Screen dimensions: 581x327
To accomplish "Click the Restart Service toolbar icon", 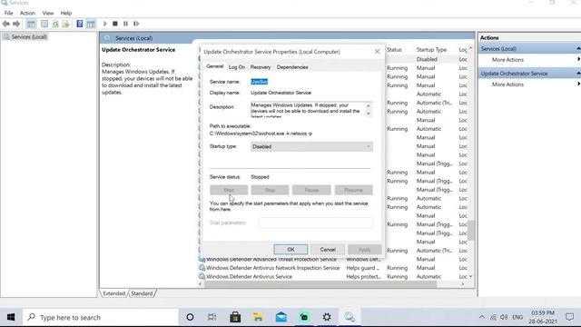I will 136,24.
